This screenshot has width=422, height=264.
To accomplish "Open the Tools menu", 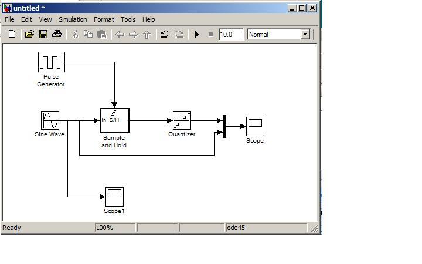I will pos(128,19).
